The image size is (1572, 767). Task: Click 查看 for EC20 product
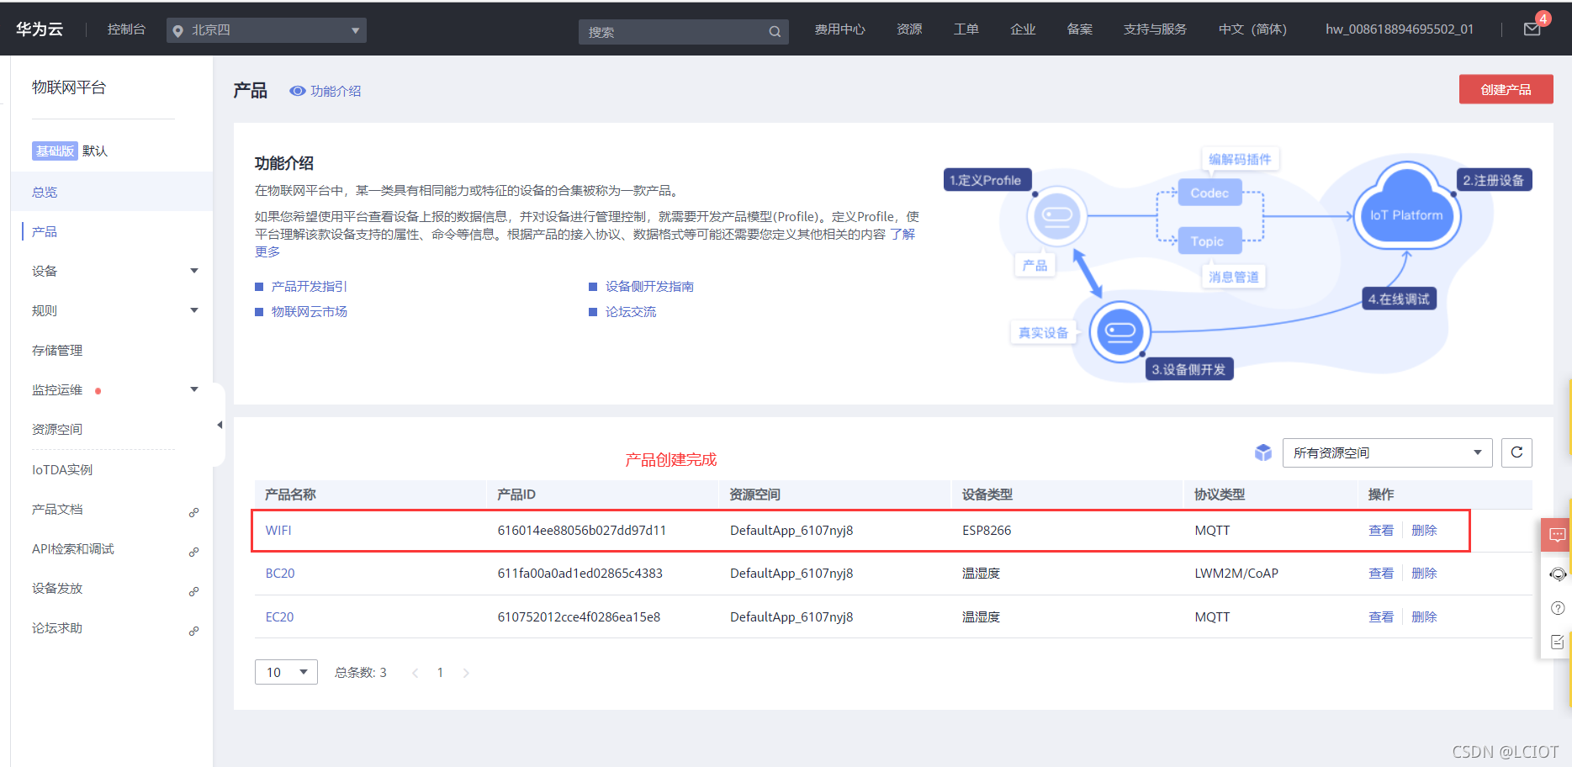tap(1381, 617)
